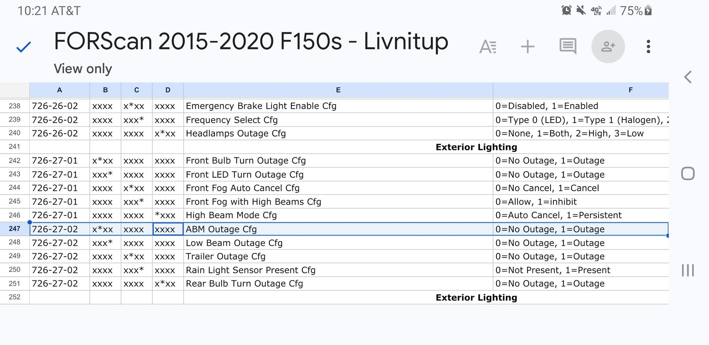
Task: Tap the add-person icon to share
Action: pos(608,46)
